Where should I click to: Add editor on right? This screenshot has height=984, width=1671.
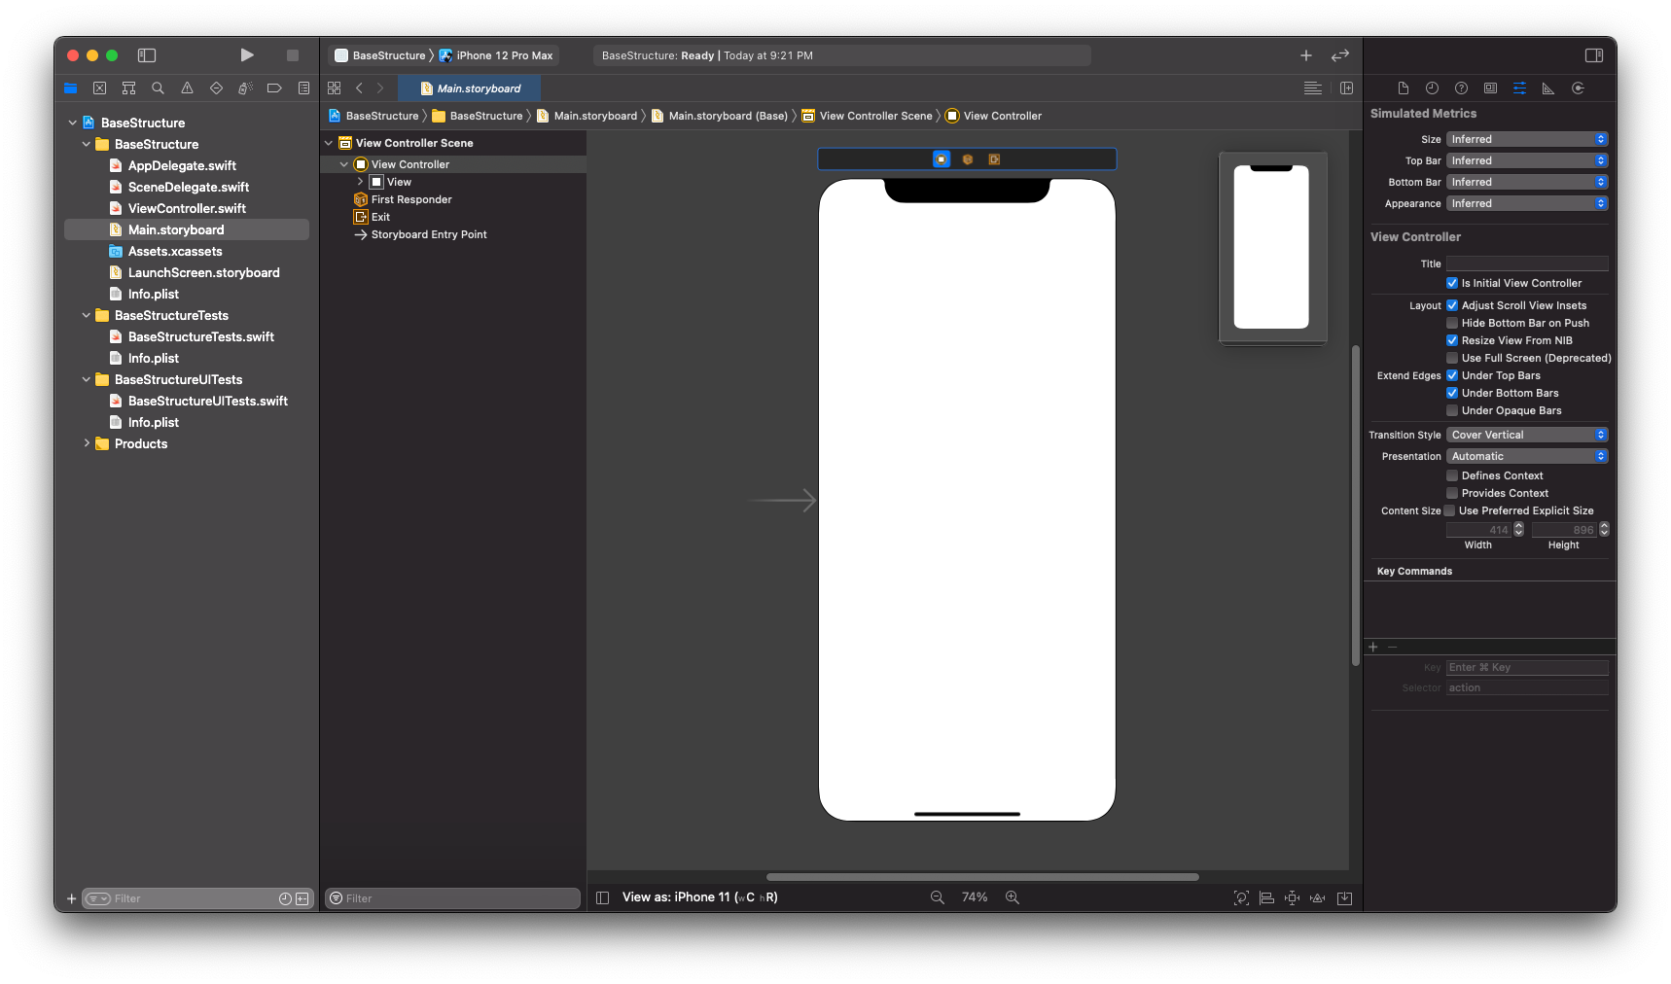click(x=1346, y=88)
